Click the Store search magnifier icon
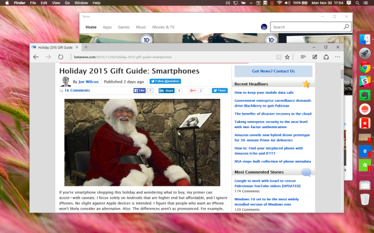Viewport: 374px width, 233px height. (346, 27)
